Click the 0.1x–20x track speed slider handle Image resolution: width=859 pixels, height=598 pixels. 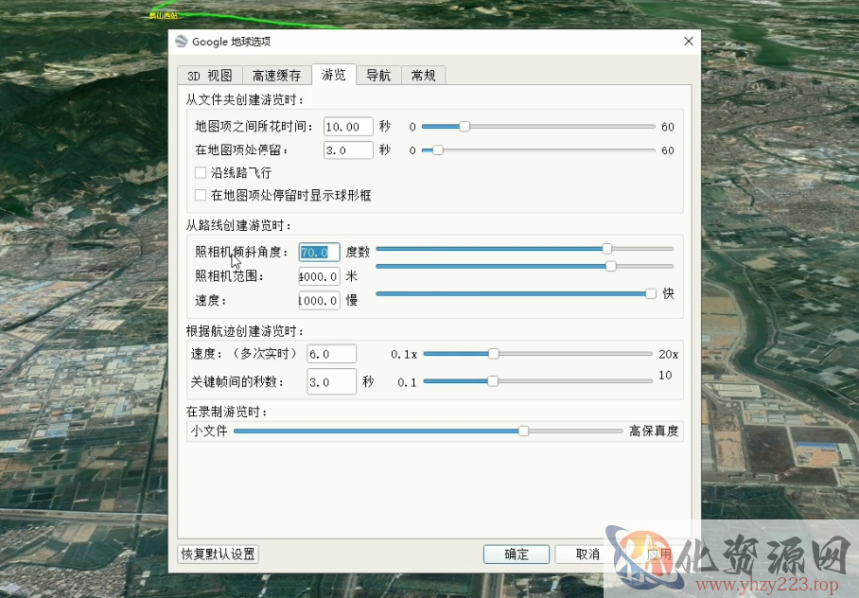pos(494,354)
